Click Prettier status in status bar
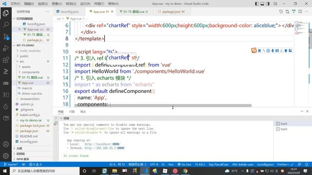The image size is (312, 175). [x=285, y=164]
